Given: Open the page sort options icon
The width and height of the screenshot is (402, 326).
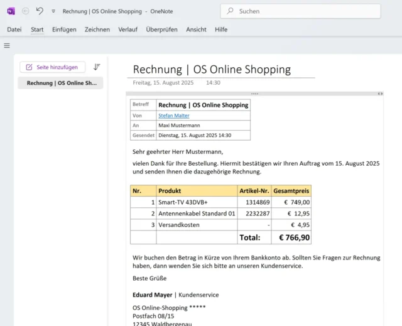Looking at the screenshot, I should [97, 67].
